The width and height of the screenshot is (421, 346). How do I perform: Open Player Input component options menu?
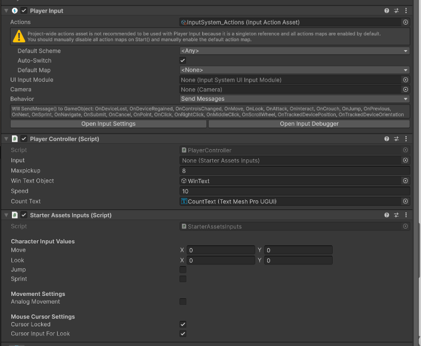point(406,11)
